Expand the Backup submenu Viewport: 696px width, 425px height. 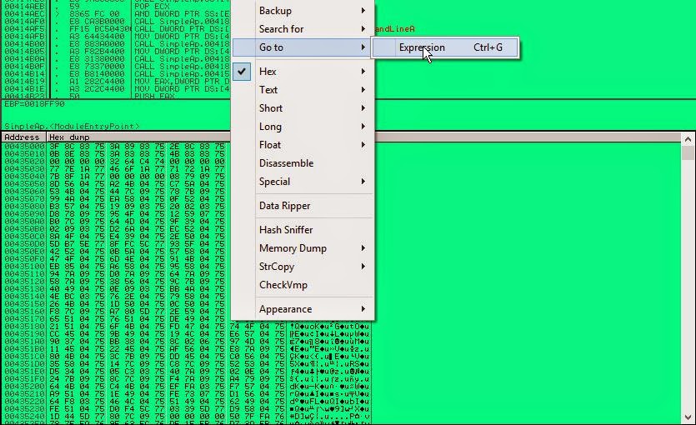(303, 11)
